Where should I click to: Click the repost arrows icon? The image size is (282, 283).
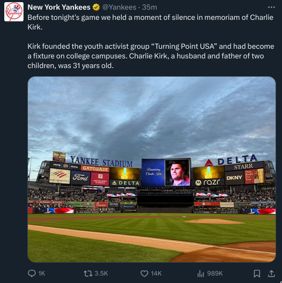pos(88,273)
